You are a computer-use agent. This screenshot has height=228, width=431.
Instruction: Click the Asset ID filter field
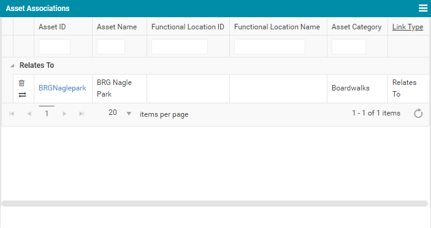point(55,46)
